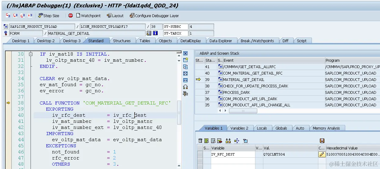380x169 pixels.
Task: Close the source code tool
Action: point(185,53)
